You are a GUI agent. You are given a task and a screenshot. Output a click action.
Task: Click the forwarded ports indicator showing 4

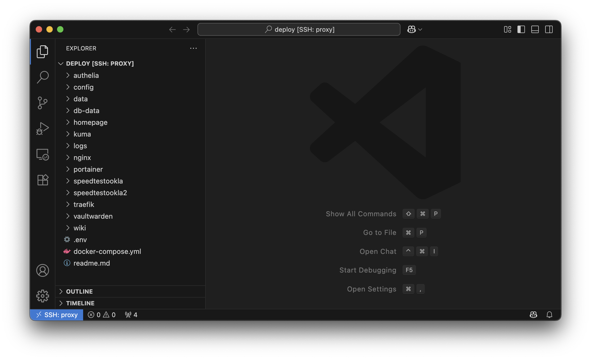click(x=131, y=315)
